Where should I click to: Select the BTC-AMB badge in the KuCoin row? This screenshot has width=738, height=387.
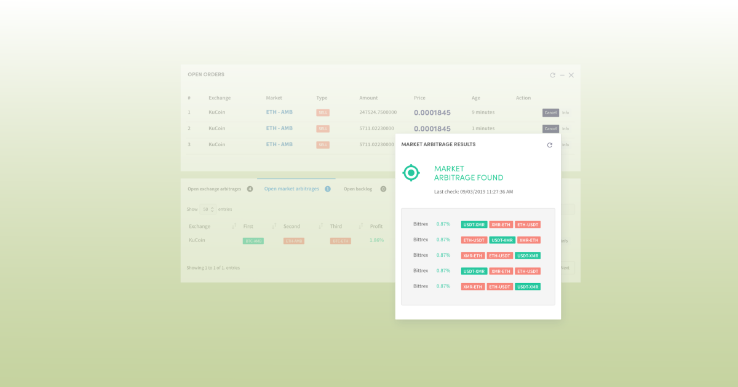click(x=252, y=240)
